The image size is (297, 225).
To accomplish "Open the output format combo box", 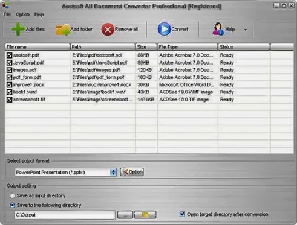I will point(66,173).
